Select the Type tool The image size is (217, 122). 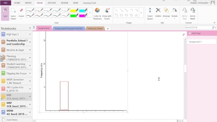pos(5,13)
